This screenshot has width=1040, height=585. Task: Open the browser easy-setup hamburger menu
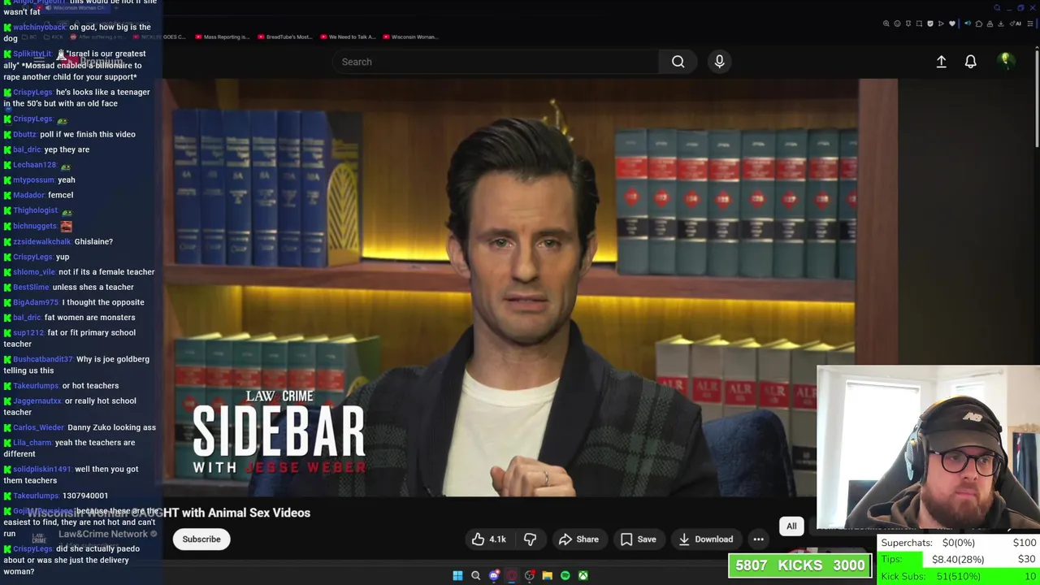(1030, 24)
